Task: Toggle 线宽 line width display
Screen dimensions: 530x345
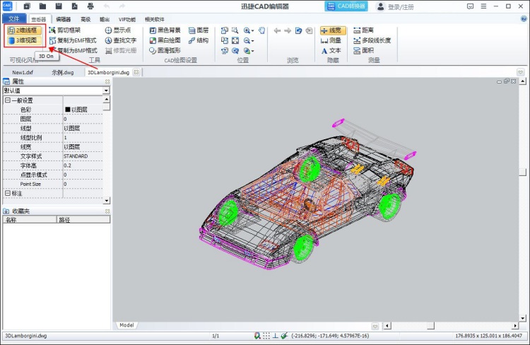Action: 333,30
